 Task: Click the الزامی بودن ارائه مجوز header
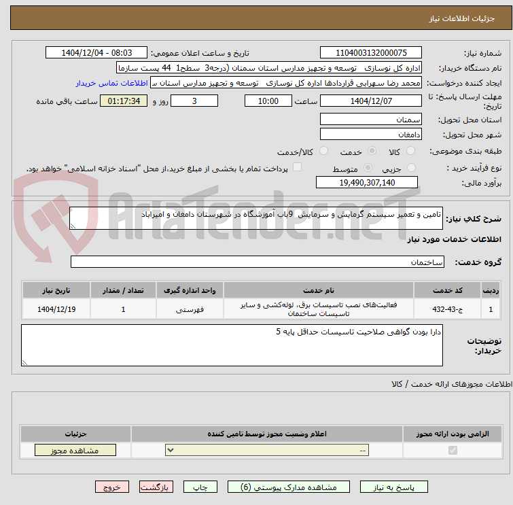point(453,434)
